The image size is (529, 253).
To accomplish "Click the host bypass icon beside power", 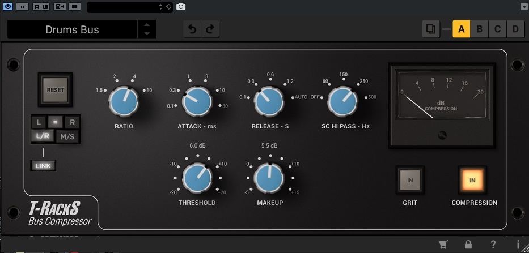I will coord(23,6).
